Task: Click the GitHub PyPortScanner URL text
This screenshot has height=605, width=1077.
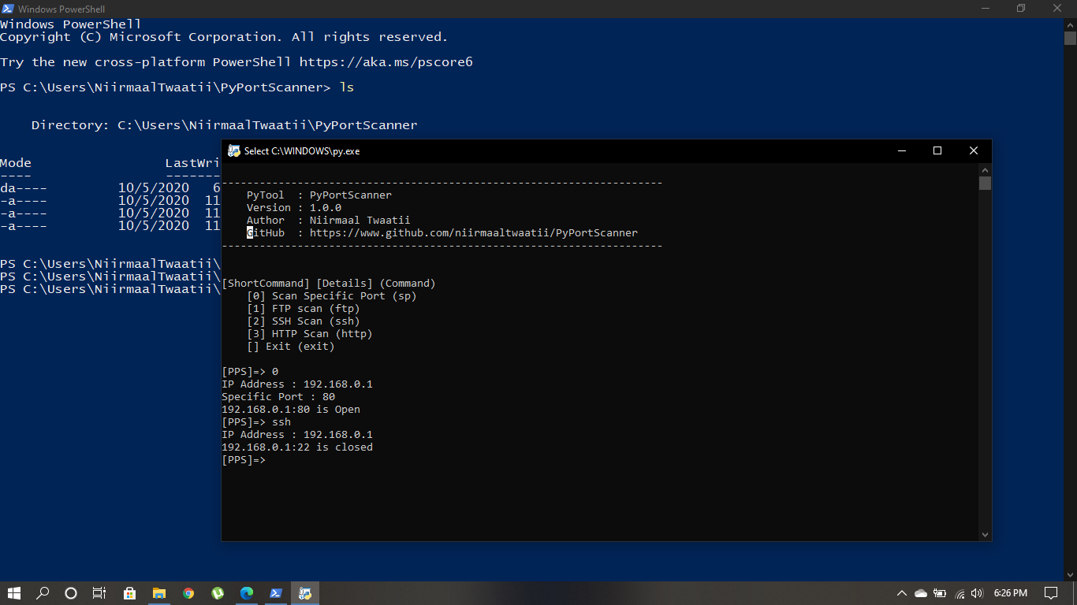Action: coord(473,232)
